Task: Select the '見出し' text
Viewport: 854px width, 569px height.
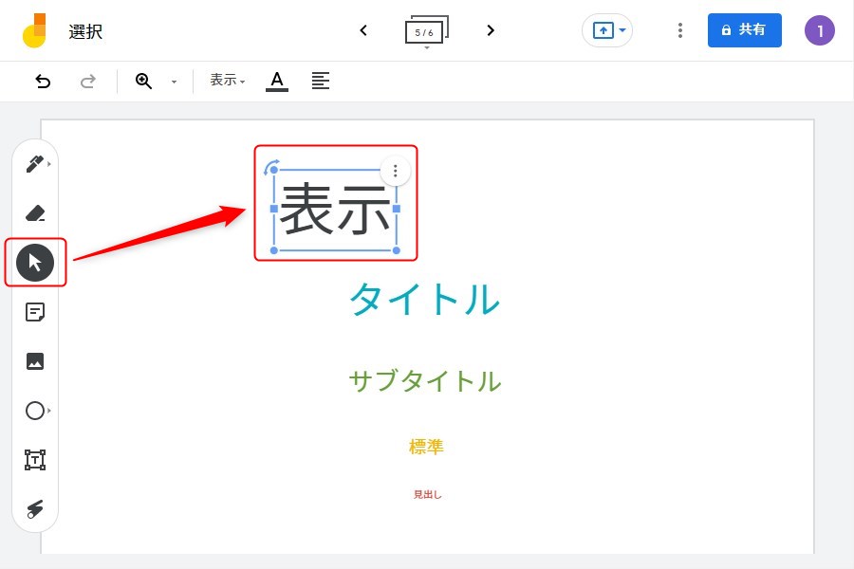Action: coord(428,494)
